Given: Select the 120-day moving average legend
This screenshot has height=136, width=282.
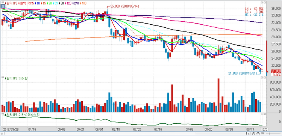Looking at the screenshot, I should 68,3.
